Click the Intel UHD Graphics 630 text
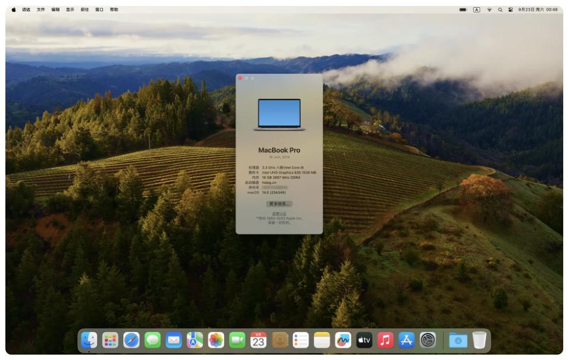Screen dimensions: 568x360 click(289, 173)
